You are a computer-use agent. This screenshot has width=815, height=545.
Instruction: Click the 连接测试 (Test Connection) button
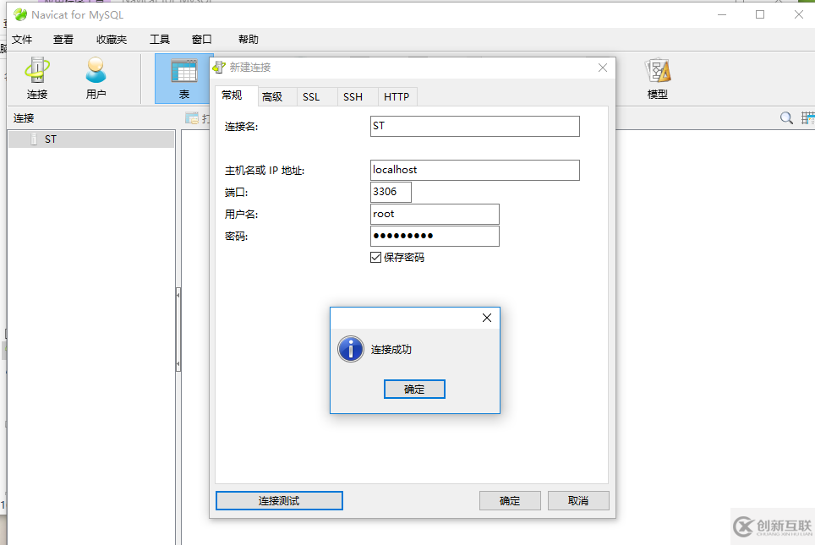279,500
